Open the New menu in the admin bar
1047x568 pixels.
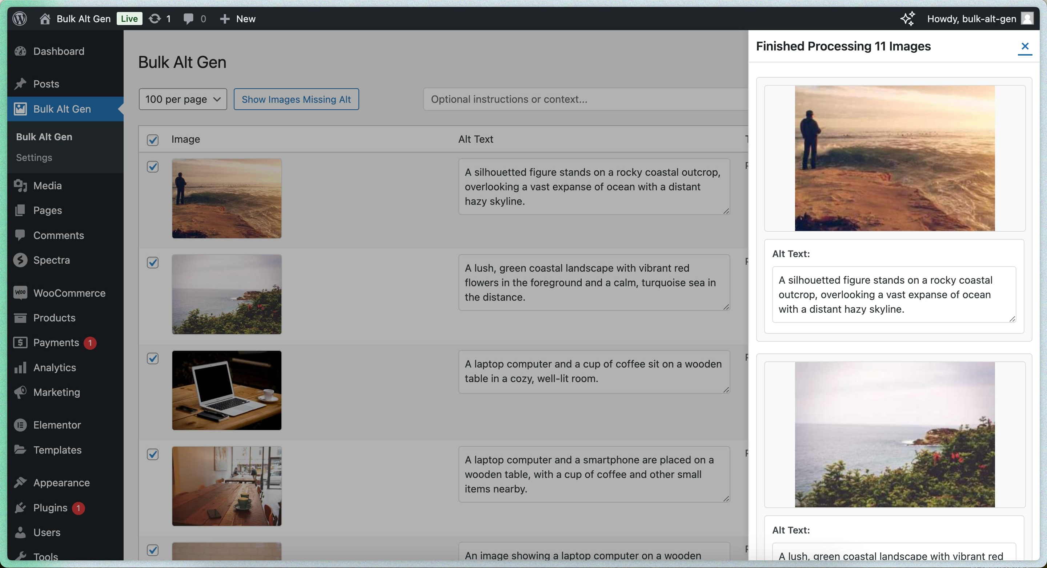click(238, 18)
